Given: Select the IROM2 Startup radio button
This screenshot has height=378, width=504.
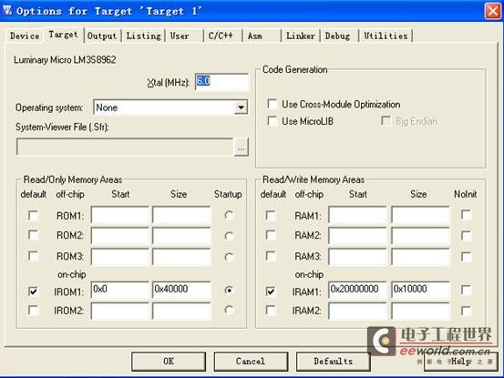Looking at the screenshot, I should click(229, 311).
